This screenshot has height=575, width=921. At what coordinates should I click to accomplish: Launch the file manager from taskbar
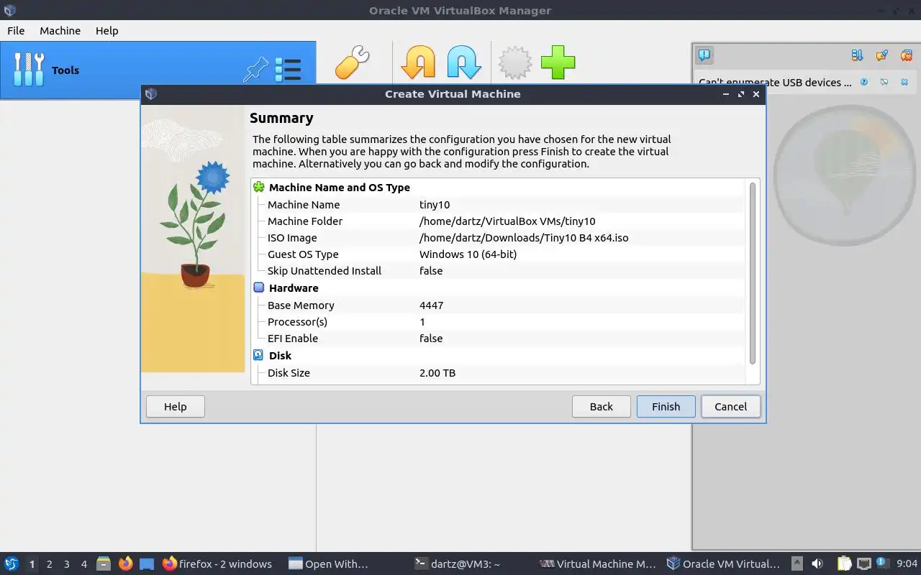click(103, 563)
